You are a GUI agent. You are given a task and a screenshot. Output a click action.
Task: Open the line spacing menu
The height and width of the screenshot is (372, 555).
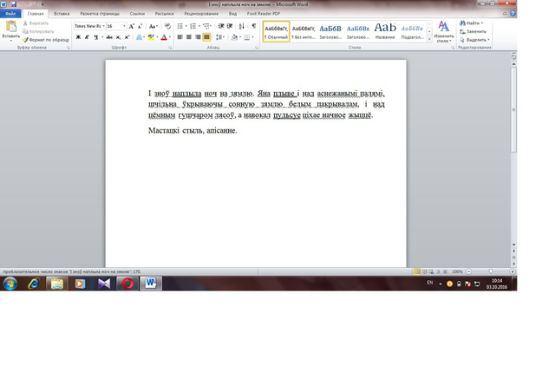[219, 37]
